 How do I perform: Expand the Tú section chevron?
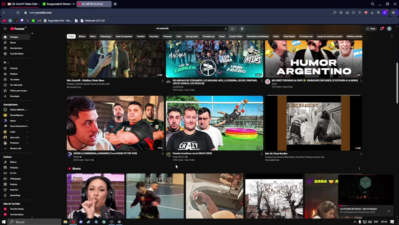8,62
